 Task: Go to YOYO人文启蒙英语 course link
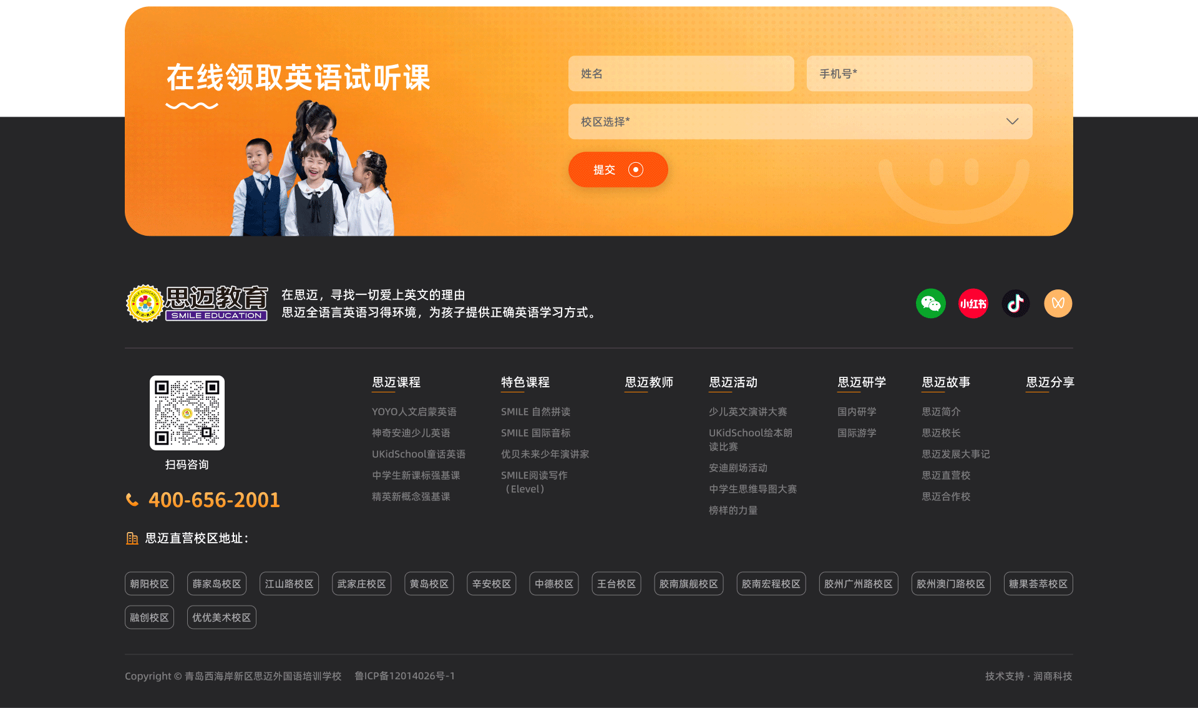pyautogui.click(x=414, y=412)
